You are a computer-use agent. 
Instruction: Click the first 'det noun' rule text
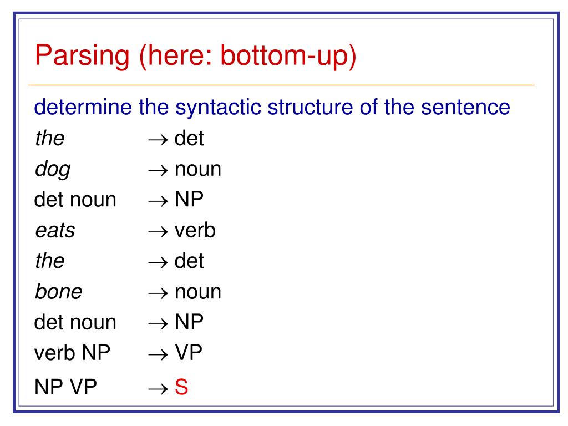tap(75, 200)
